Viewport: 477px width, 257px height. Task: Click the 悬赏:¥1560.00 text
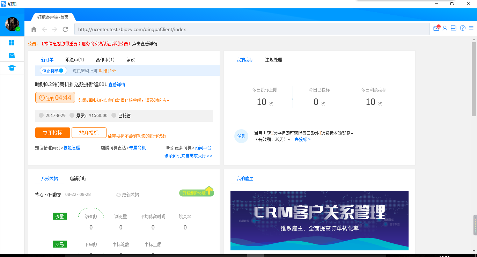coord(92,116)
